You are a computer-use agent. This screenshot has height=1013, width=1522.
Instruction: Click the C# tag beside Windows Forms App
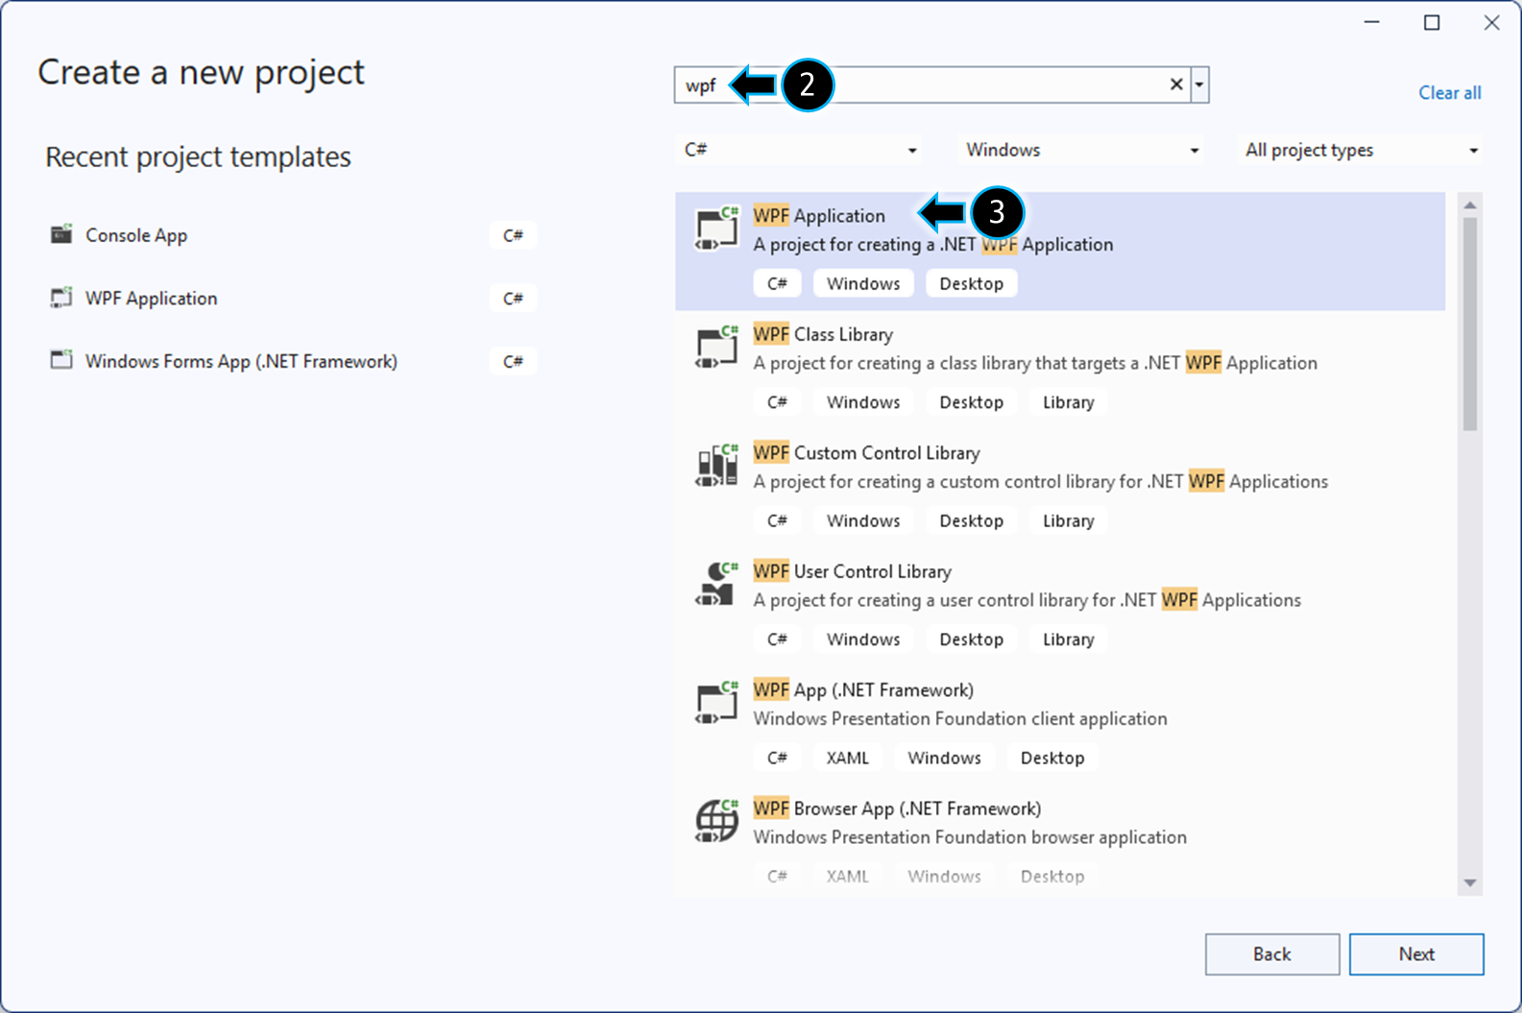coord(513,361)
